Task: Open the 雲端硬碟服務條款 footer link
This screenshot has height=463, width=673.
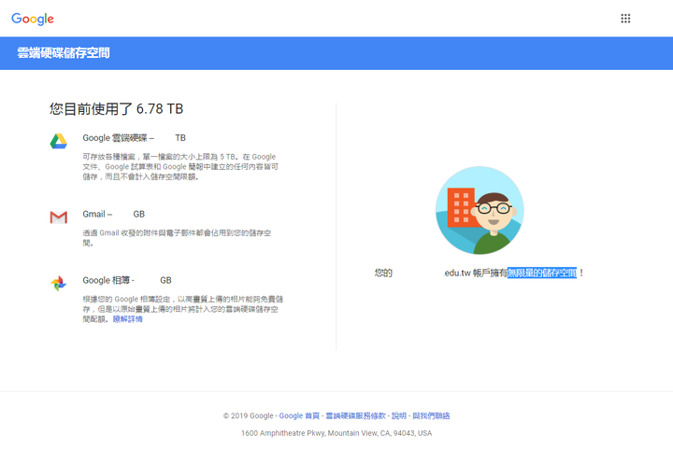Action: [x=355, y=415]
